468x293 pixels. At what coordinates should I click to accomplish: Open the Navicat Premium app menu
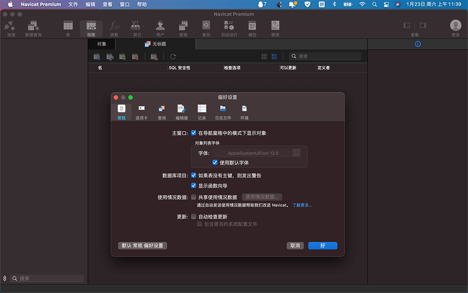pos(41,4)
